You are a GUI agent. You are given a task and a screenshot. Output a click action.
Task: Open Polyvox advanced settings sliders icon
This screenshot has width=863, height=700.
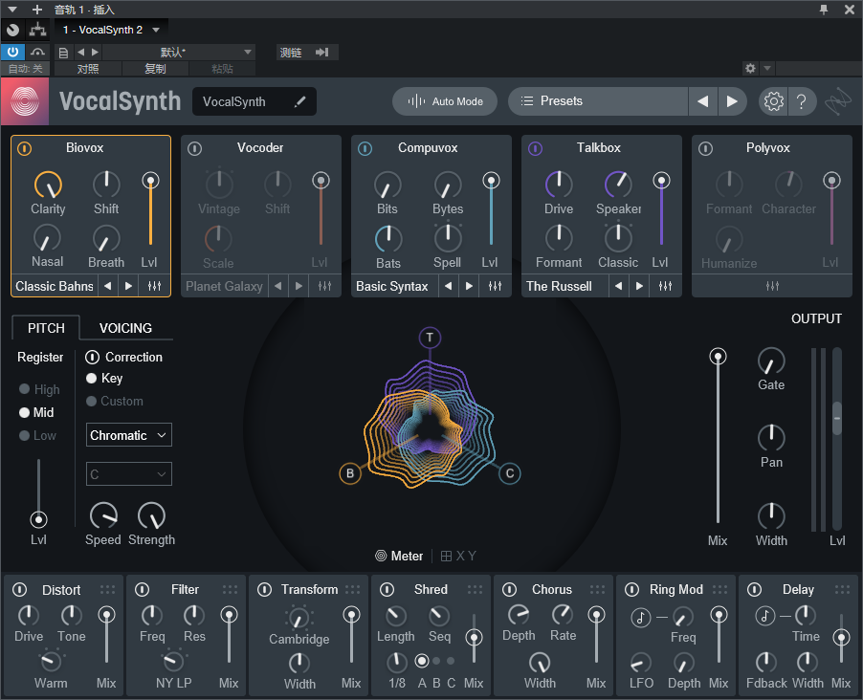pyautogui.click(x=771, y=286)
